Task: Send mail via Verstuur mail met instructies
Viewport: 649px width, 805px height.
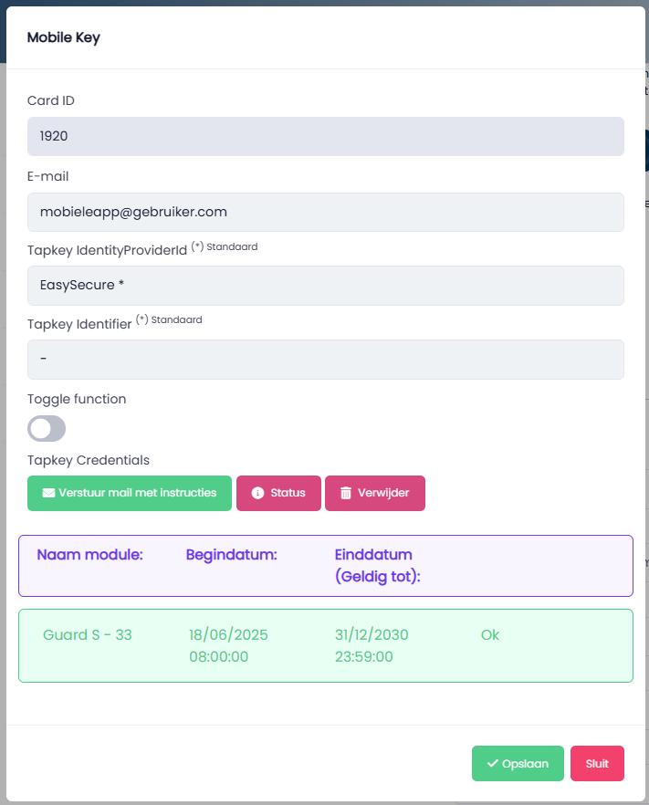Action: [x=130, y=493]
